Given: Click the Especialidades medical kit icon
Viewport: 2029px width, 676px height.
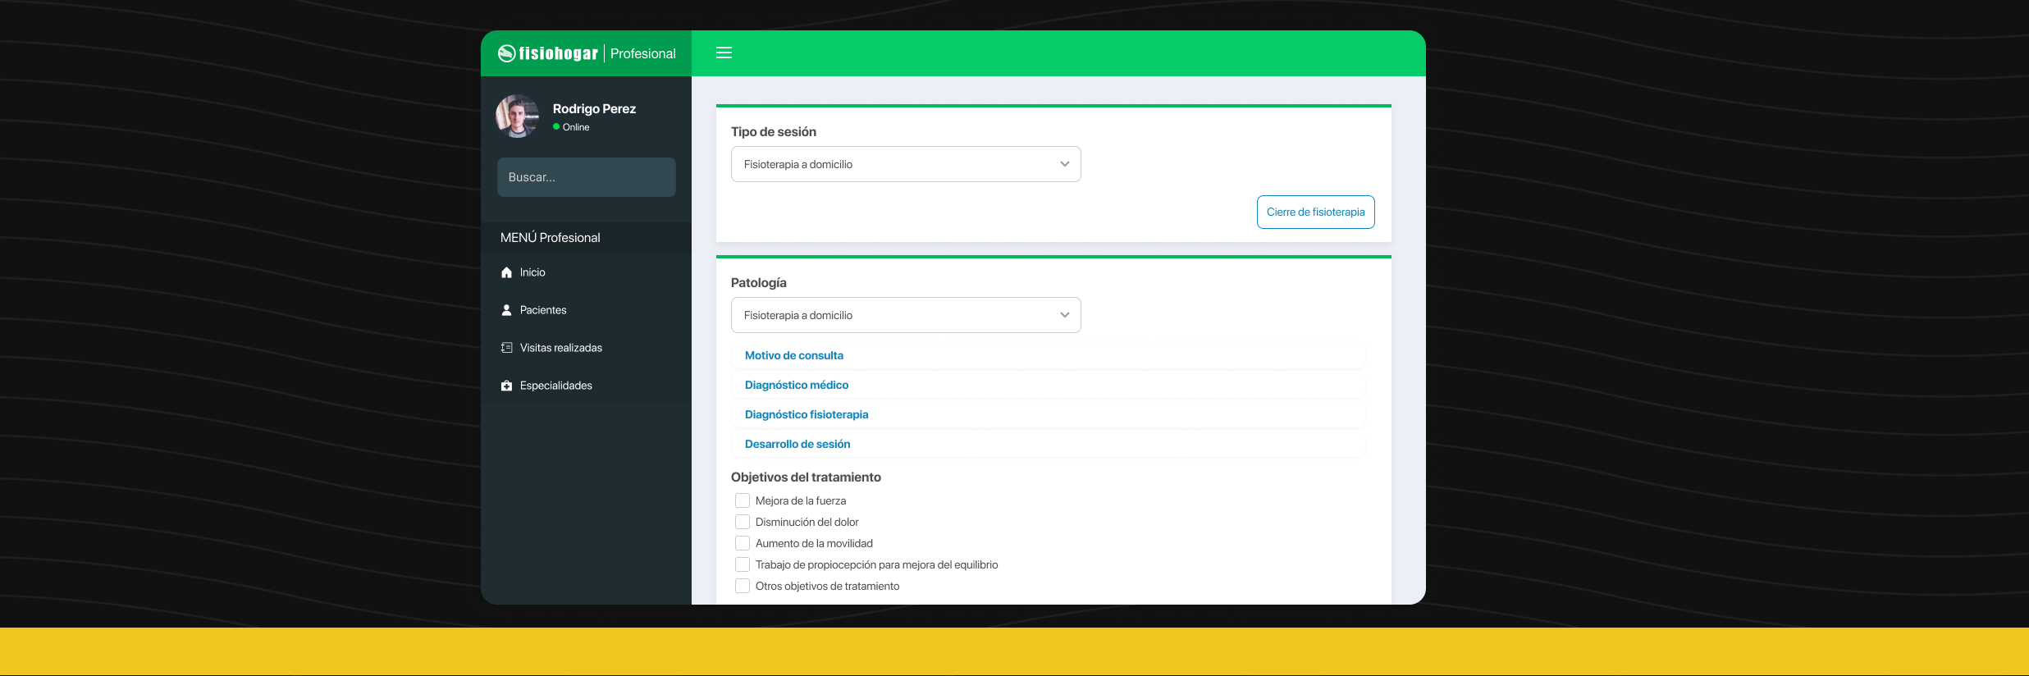Looking at the screenshot, I should click(506, 386).
